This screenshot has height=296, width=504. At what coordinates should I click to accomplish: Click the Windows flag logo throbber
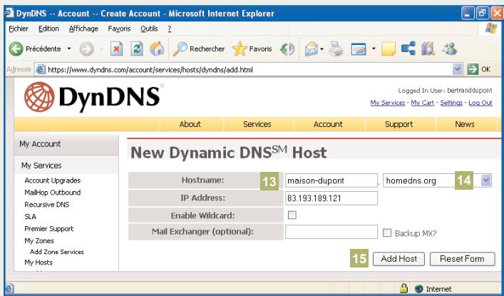491,29
